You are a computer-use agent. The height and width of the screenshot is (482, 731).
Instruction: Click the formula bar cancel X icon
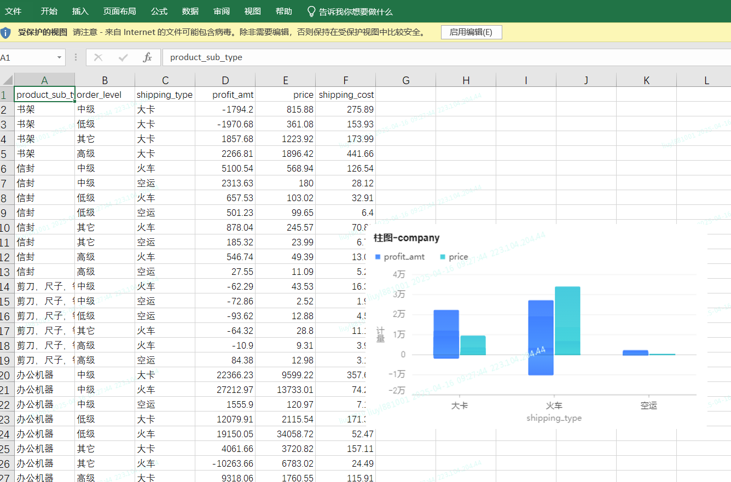point(98,57)
